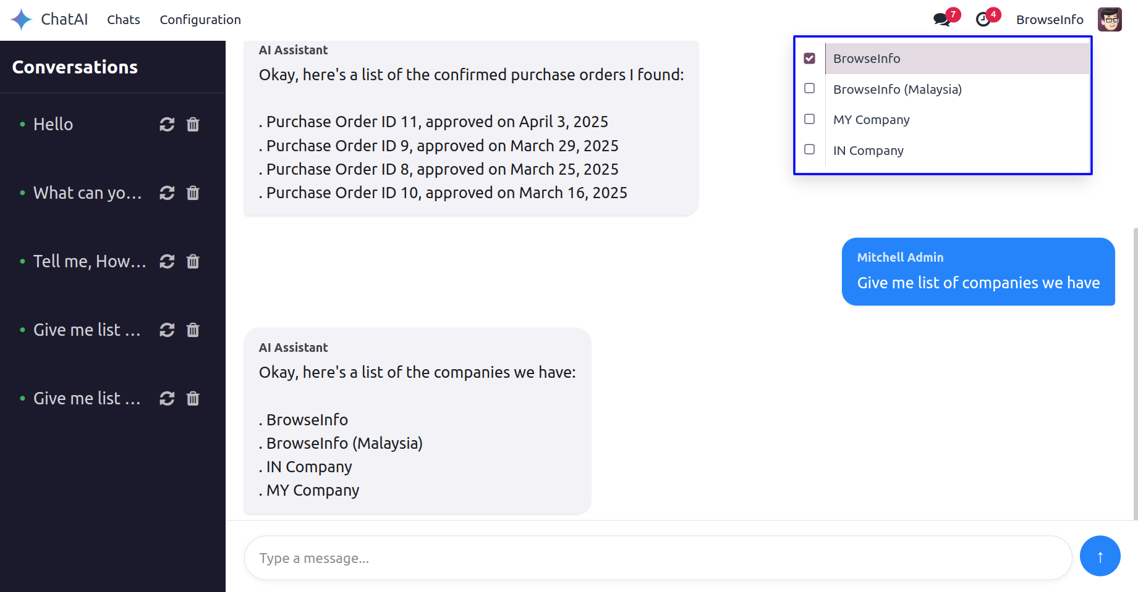Screen dimensions: 1138x592
Task: Collapse the BrowseInfo company switcher dropdown
Action: coord(1049,20)
